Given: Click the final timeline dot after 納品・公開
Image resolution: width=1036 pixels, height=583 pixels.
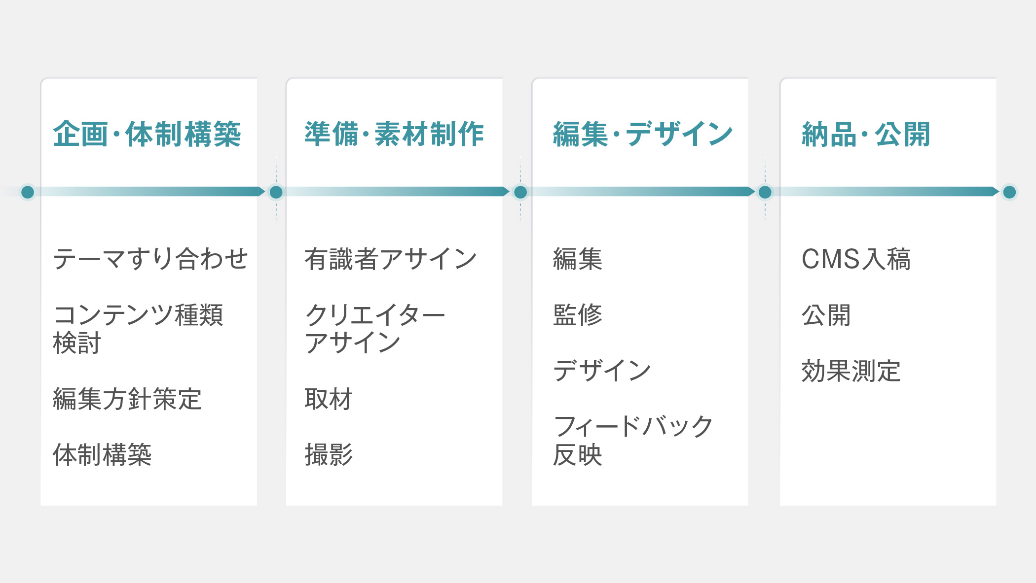Looking at the screenshot, I should [x=1009, y=192].
